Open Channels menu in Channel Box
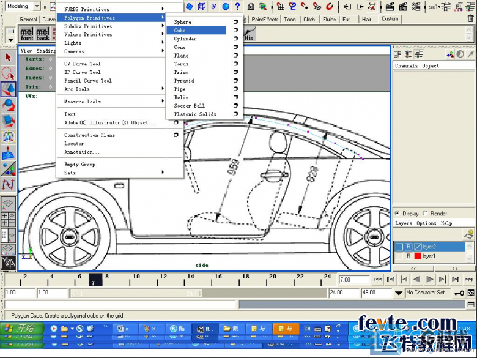Screen dimensions: 477x358 [406, 65]
